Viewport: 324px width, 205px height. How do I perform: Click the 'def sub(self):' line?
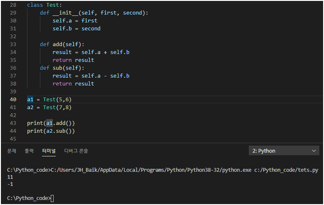(62, 68)
